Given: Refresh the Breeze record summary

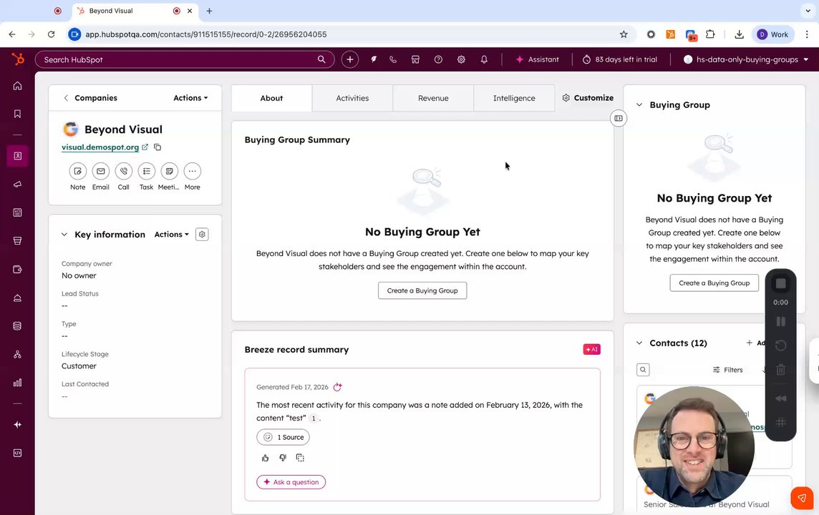Looking at the screenshot, I should coord(337,387).
